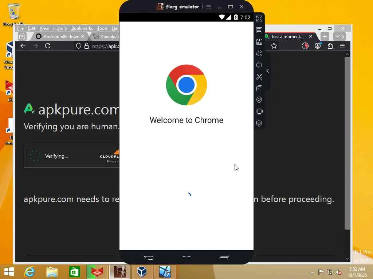The image size is (373, 279).
Task: Click the flarg emulator taskbar icon
Action: pyautogui.click(x=119, y=272)
